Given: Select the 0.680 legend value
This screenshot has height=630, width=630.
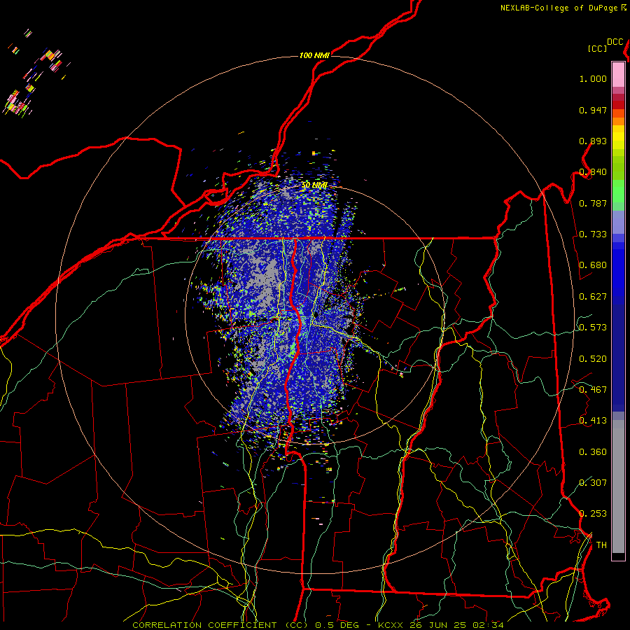Looking at the screenshot, I should click(593, 265).
